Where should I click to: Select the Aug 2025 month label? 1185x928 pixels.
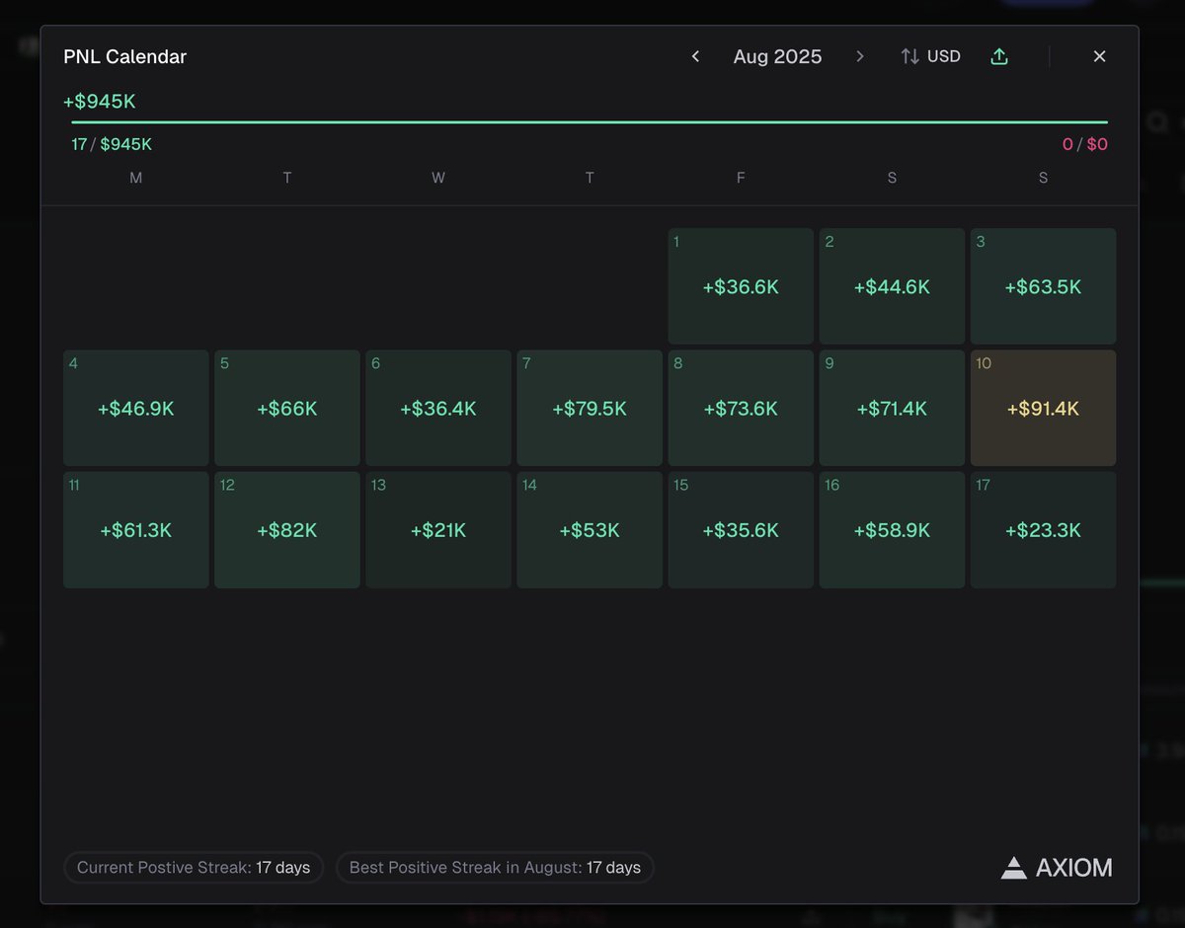[x=777, y=56]
